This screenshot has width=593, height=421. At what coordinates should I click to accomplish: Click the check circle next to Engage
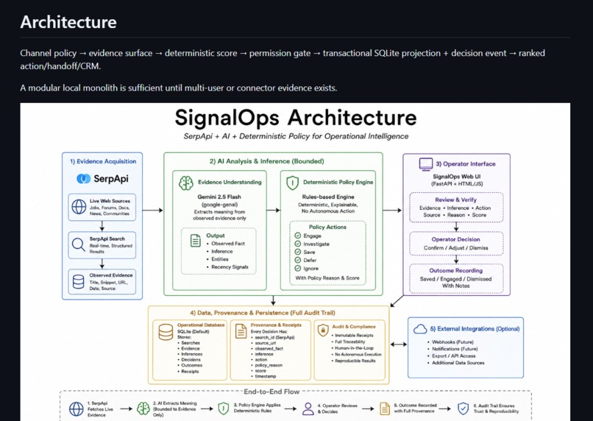click(298, 236)
